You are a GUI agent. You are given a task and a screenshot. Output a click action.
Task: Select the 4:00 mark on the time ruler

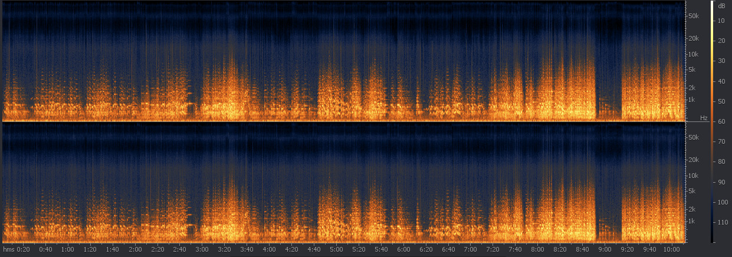coord(269,250)
